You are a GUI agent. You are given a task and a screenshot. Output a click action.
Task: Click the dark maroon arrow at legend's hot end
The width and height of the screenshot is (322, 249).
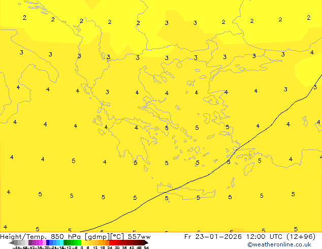click(146, 242)
